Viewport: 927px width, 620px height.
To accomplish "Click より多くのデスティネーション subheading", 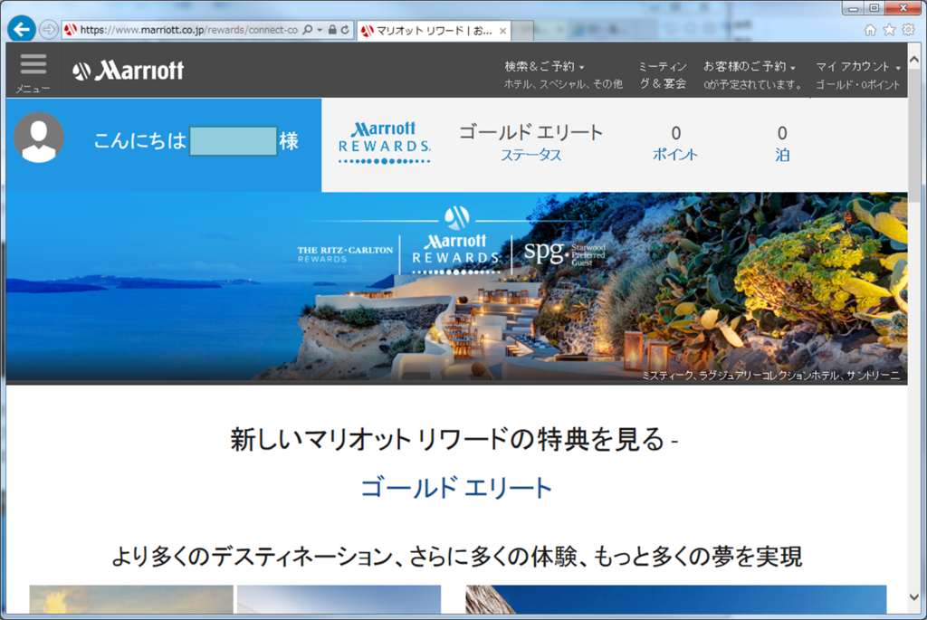I will point(456,556).
